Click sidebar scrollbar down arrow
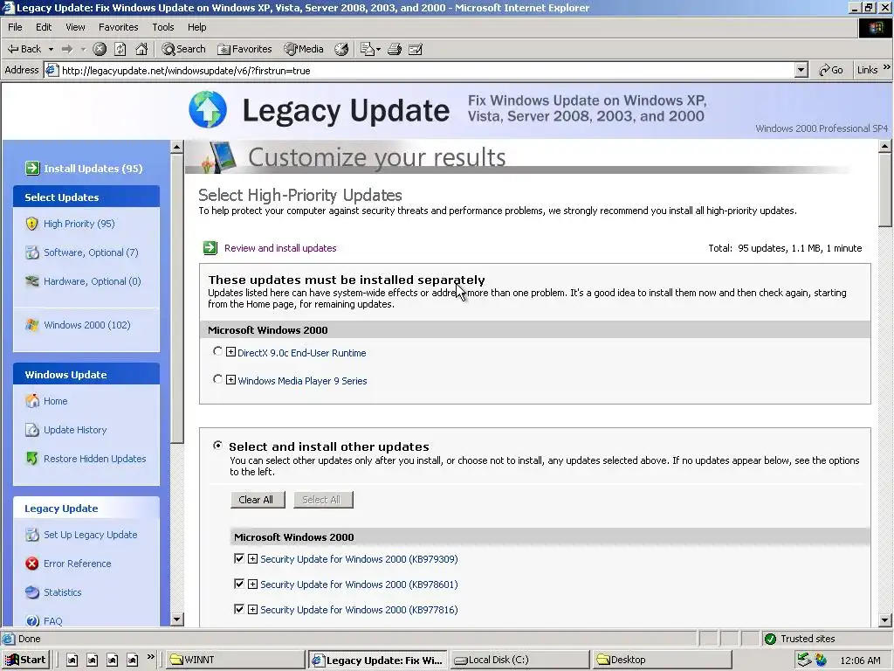Screen dimensions: 894x671 [176, 619]
